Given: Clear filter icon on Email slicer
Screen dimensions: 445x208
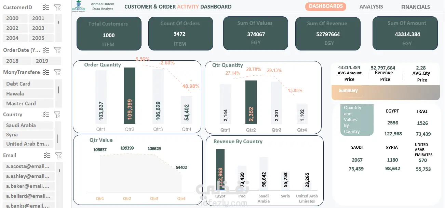Looking at the screenshot, I should tap(58, 155).
